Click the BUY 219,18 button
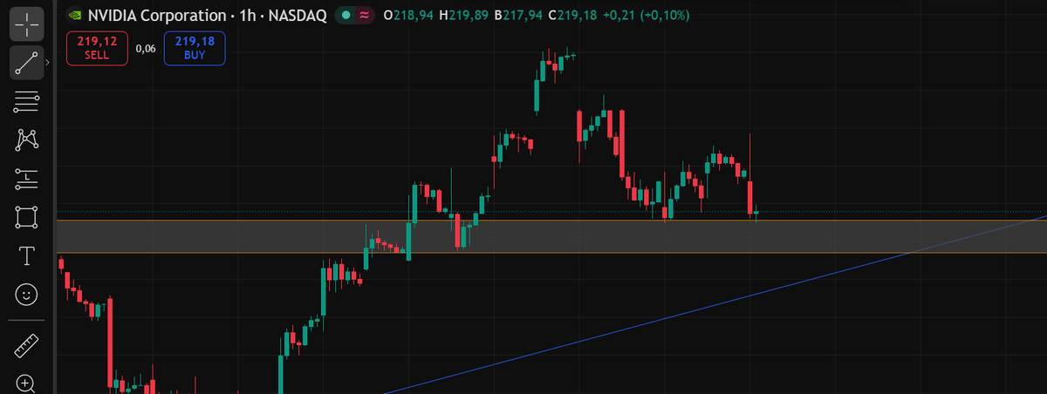The image size is (1047, 394). click(195, 48)
